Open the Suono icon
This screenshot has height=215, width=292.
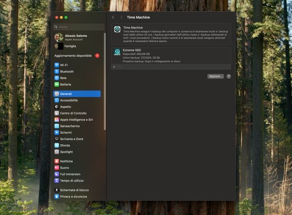point(56,168)
